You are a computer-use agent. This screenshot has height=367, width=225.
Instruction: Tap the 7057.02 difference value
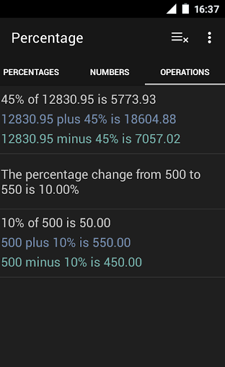click(158, 139)
